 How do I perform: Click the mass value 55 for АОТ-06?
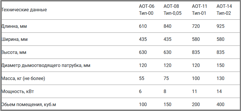coord(141,78)
